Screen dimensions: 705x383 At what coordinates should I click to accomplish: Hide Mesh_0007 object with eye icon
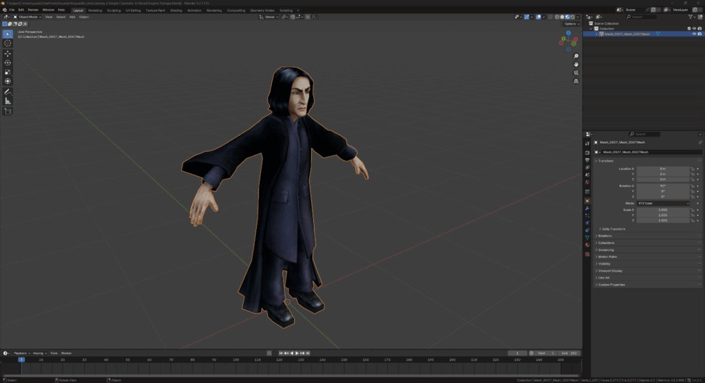point(693,33)
